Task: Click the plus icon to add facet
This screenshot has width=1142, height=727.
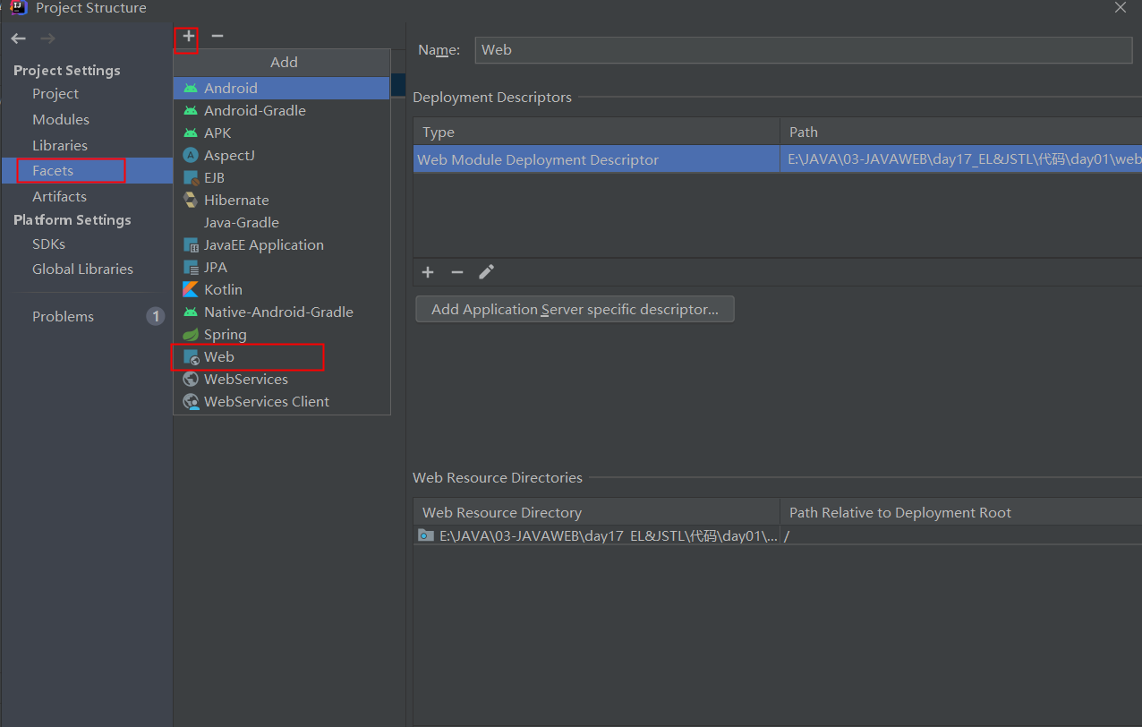Action: click(x=188, y=37)
